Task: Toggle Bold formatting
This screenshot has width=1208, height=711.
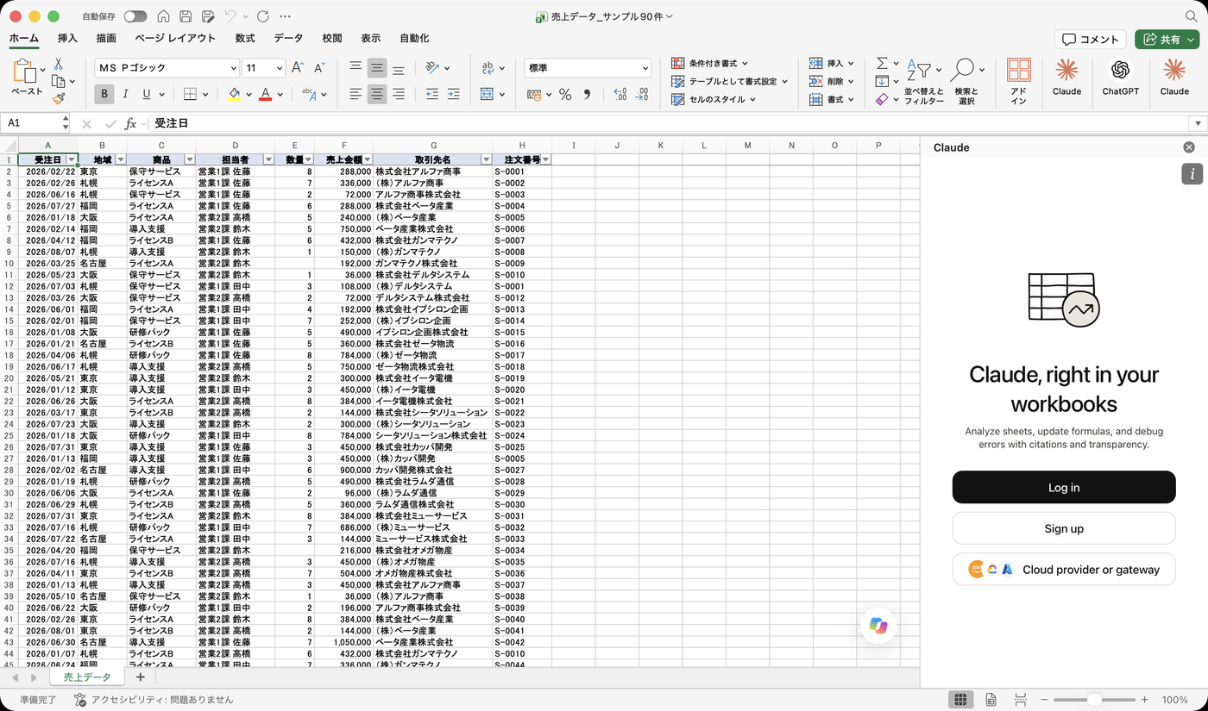Action: coord(104,95)
